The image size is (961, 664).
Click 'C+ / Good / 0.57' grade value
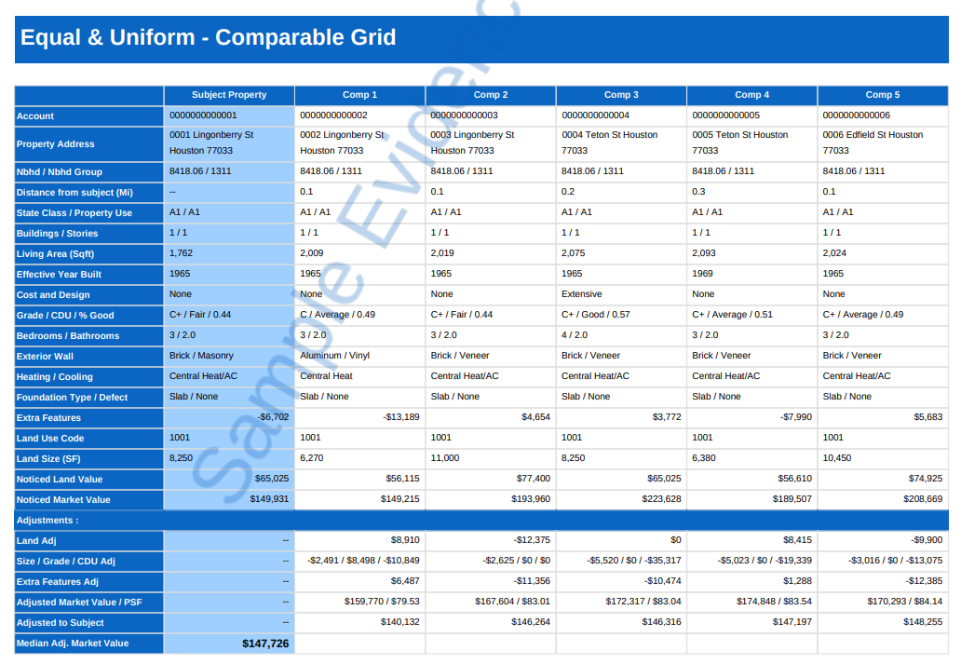tap(596, 315)
